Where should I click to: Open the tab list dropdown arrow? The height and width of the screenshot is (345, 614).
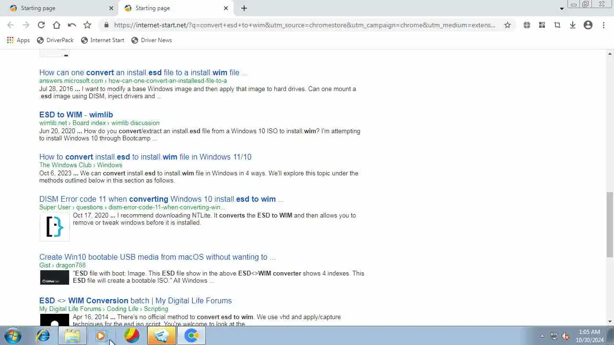click(x=562, y=9)
